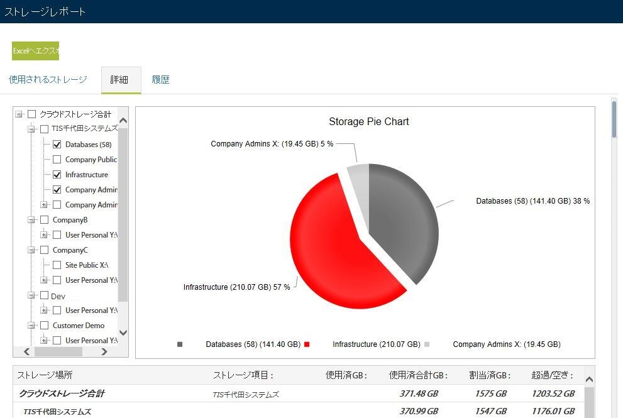This screenshot has width=623, height=418.
Task: Click the ストレージ項目 column header
Action: (x=243, y=375)
